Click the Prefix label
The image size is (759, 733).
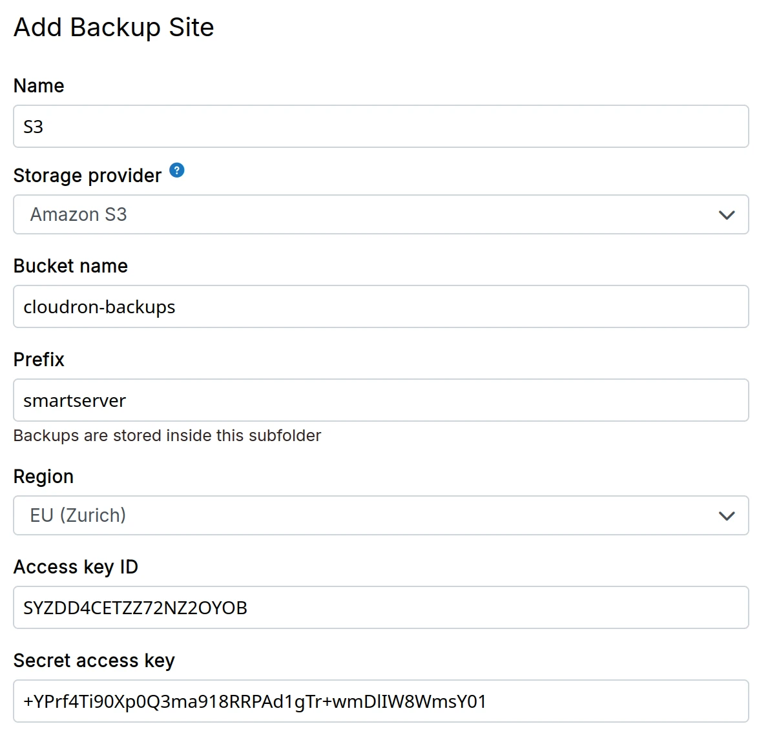click(x=39, y=360)
